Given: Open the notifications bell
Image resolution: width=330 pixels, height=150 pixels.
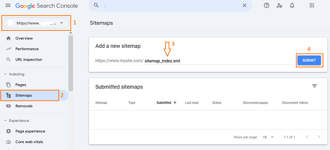Looking at the screenshot, I should [x=292, y=6].
